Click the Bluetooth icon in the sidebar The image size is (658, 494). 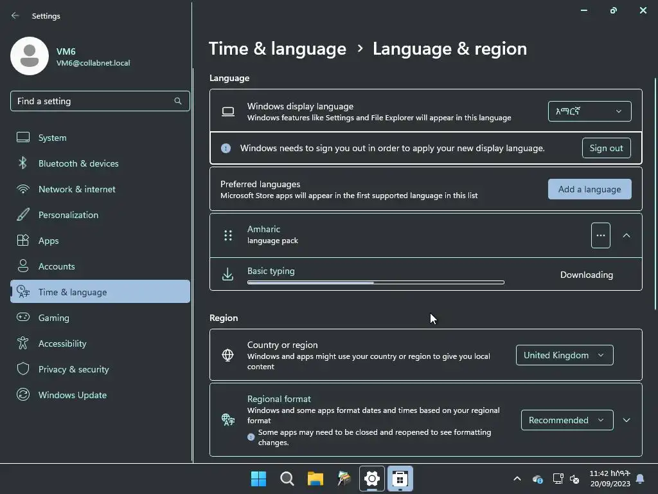[x=23, y=163]
